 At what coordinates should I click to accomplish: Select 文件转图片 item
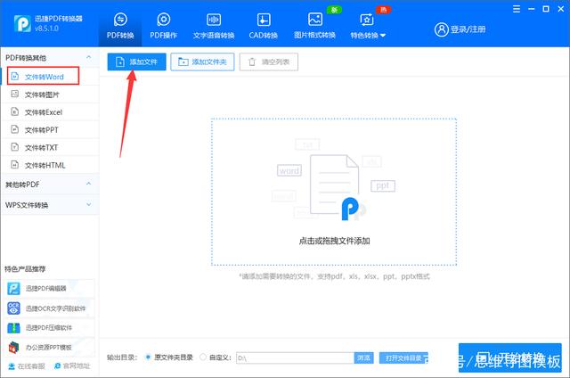click(50, 94)
